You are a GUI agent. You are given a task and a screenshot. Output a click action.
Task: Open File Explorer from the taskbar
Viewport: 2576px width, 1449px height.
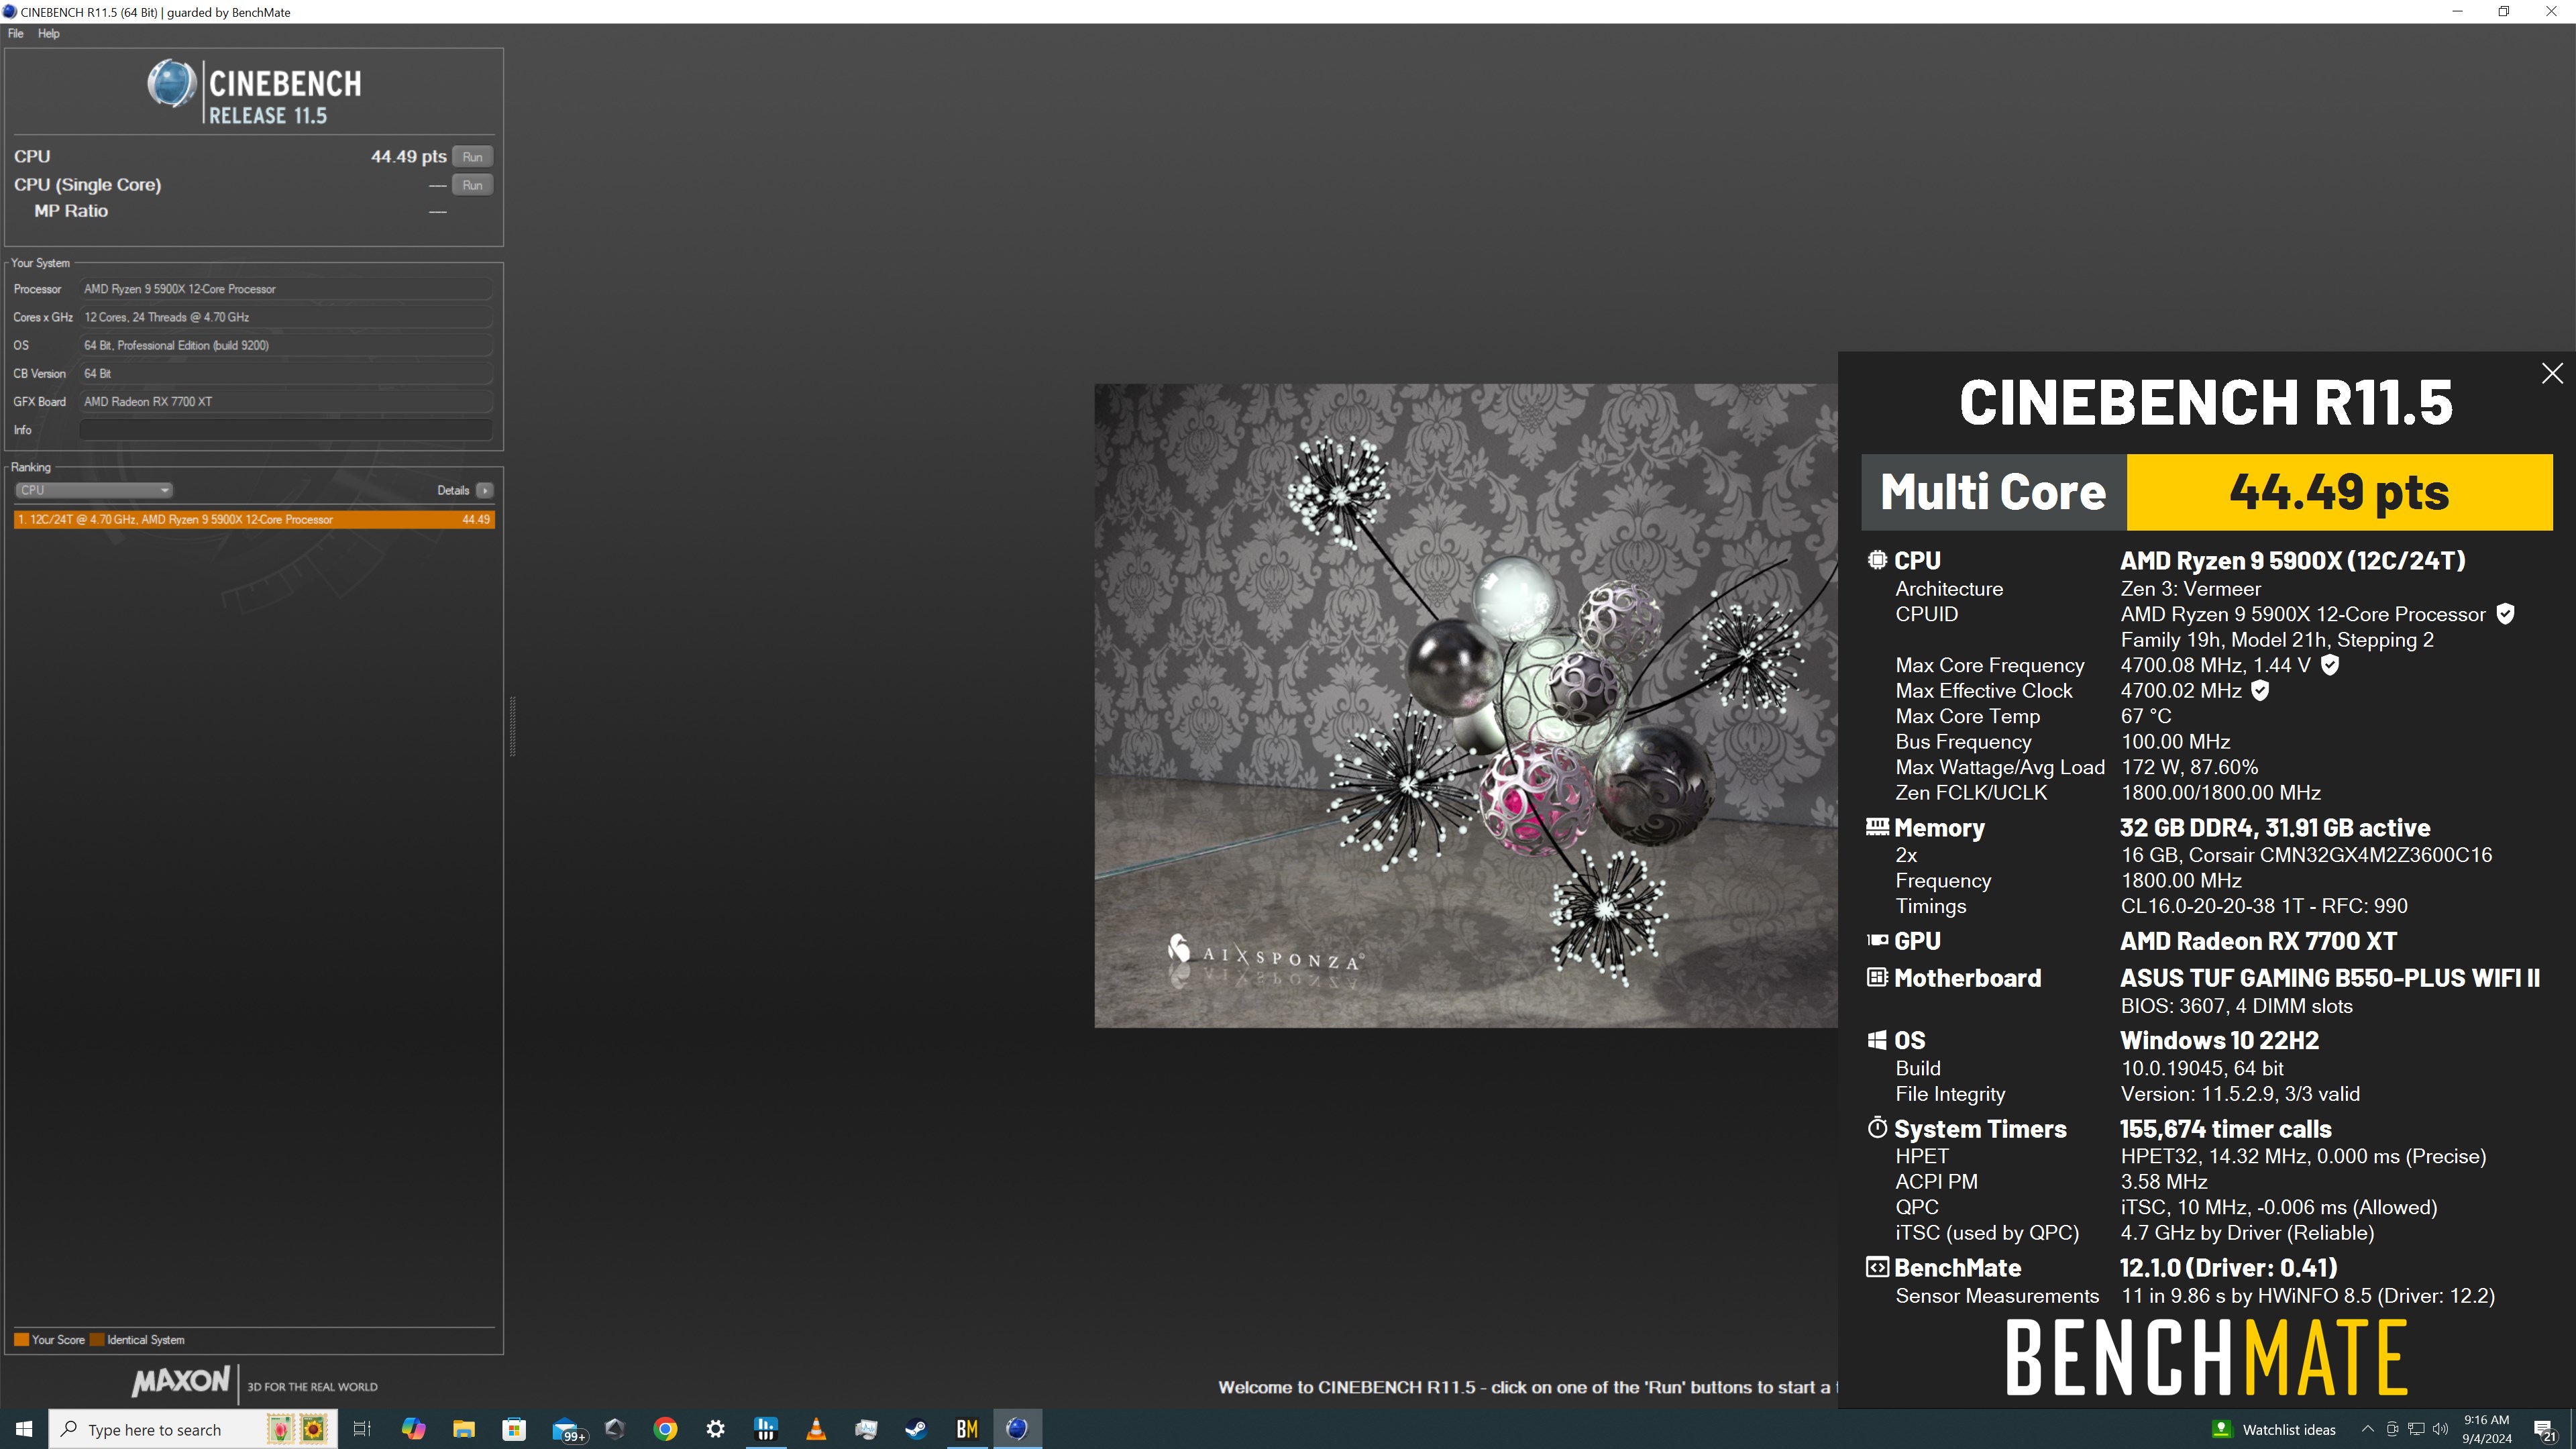point(463,1429)
